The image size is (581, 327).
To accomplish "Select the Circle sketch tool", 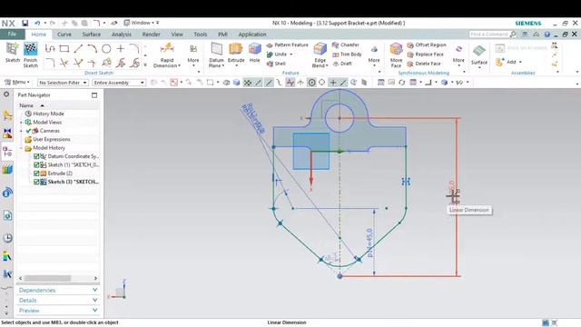I will point(106,48).
